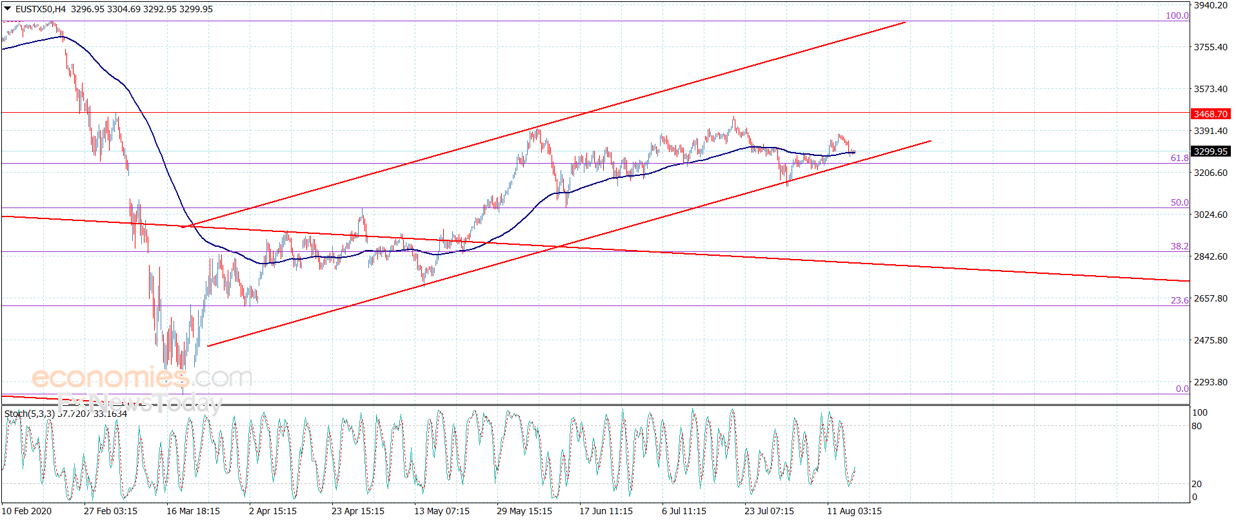
Task: Click the 10 Feb 2020 date marker
Action: pos(26,511)
